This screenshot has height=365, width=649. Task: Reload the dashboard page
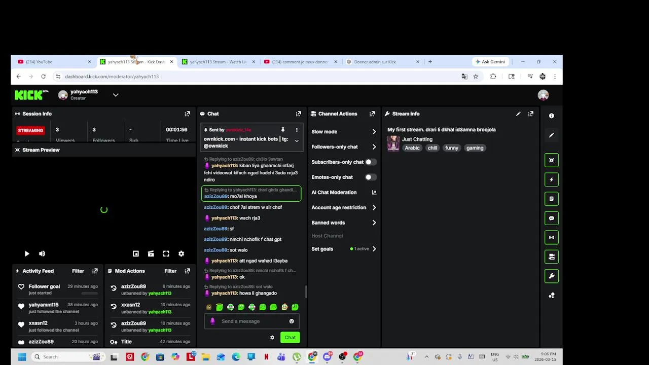[x=43, y=77]
